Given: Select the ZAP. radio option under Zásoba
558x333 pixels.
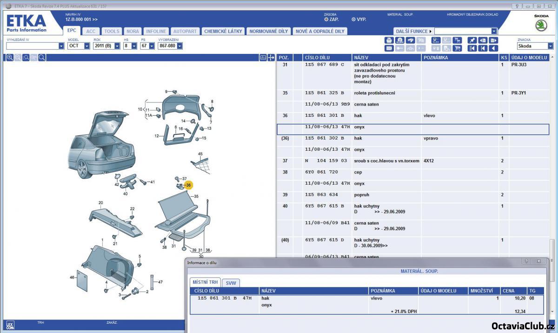Looking at the screenshot, I should point(326,20).
